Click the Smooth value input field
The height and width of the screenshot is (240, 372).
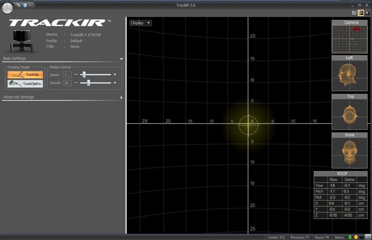(67, 83)
